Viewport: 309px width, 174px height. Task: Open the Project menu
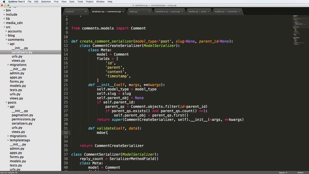click(89, 1)
